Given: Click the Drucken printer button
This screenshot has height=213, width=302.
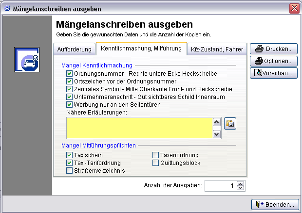Looking at the screenshot, I should 274,49.
